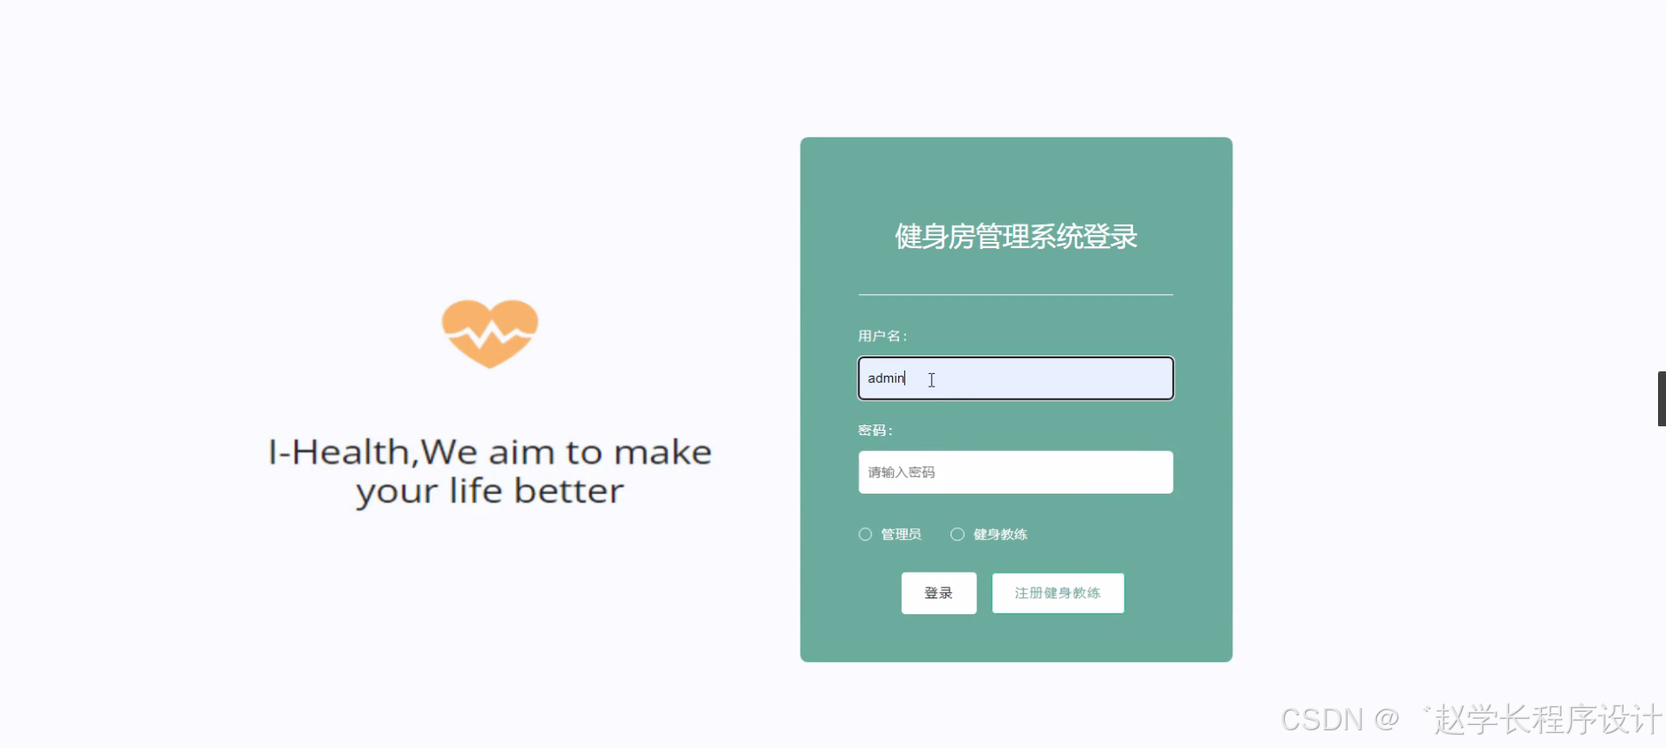Click the 用户名 field label

[882, 336]
